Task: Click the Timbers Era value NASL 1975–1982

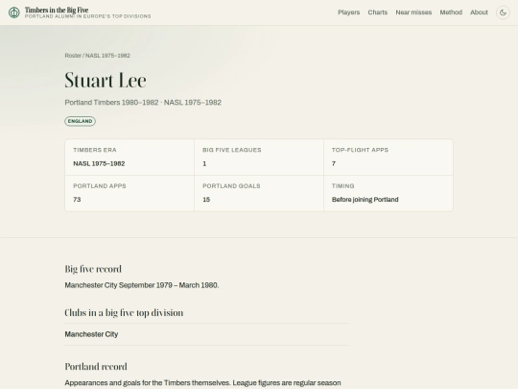Action: point(99,163)
